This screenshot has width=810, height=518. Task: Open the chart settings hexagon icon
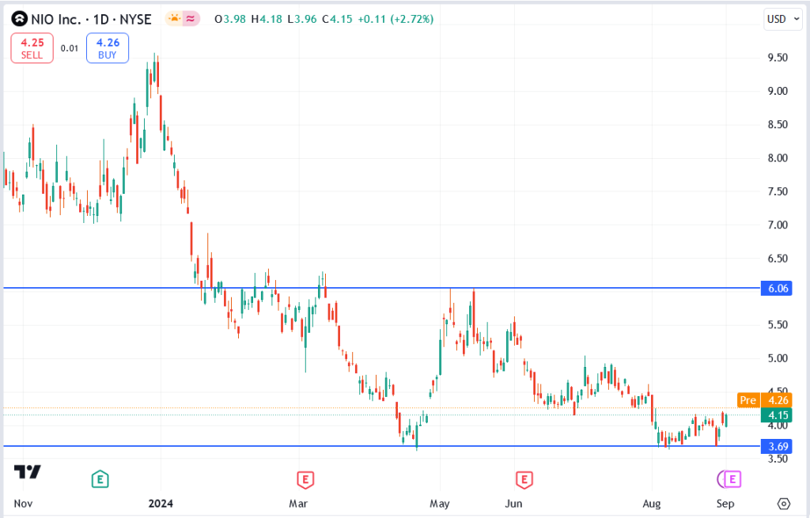[x=784, y=504]
